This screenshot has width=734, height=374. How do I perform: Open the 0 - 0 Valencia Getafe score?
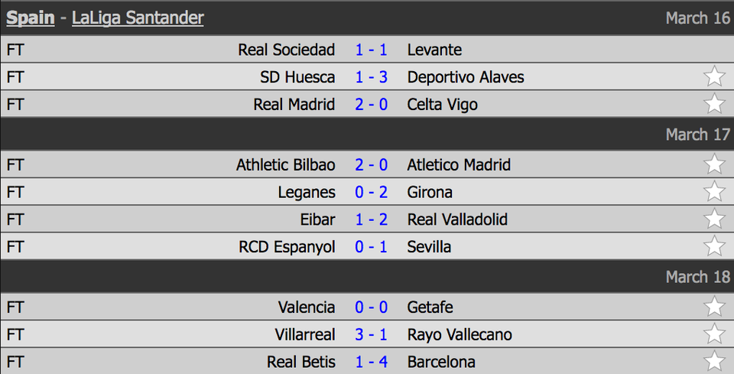(372, 307)
